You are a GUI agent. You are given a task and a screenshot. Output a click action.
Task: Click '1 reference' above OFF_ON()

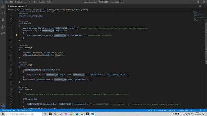[23, 63]
